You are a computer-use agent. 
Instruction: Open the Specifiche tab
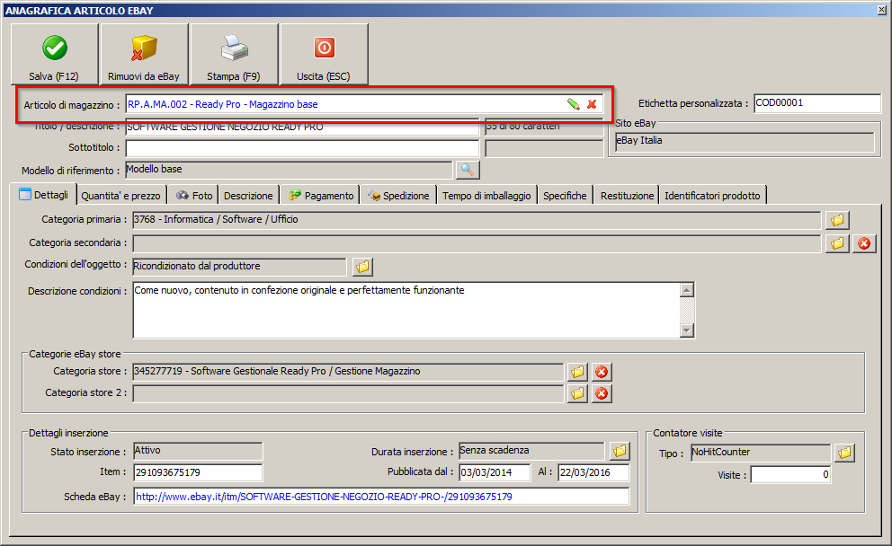565,196
